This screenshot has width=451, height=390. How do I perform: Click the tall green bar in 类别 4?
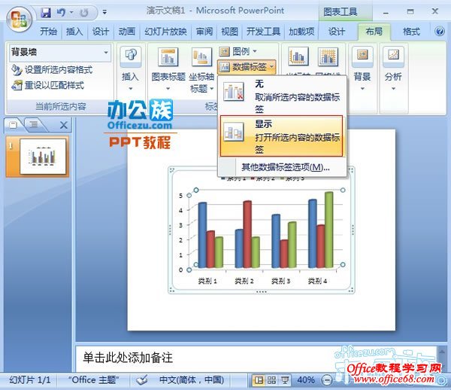328,230
